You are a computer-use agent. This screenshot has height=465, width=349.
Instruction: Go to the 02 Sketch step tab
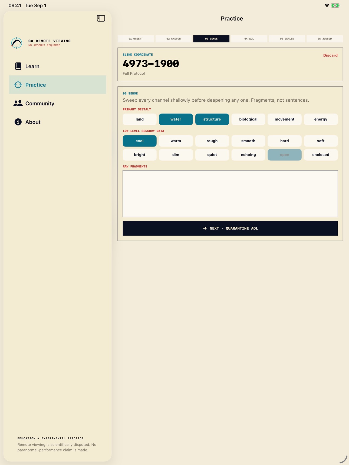[174, 39]
